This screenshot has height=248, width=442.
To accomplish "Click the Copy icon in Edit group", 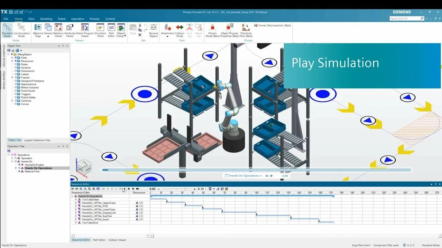I will (x=140, y=30).
